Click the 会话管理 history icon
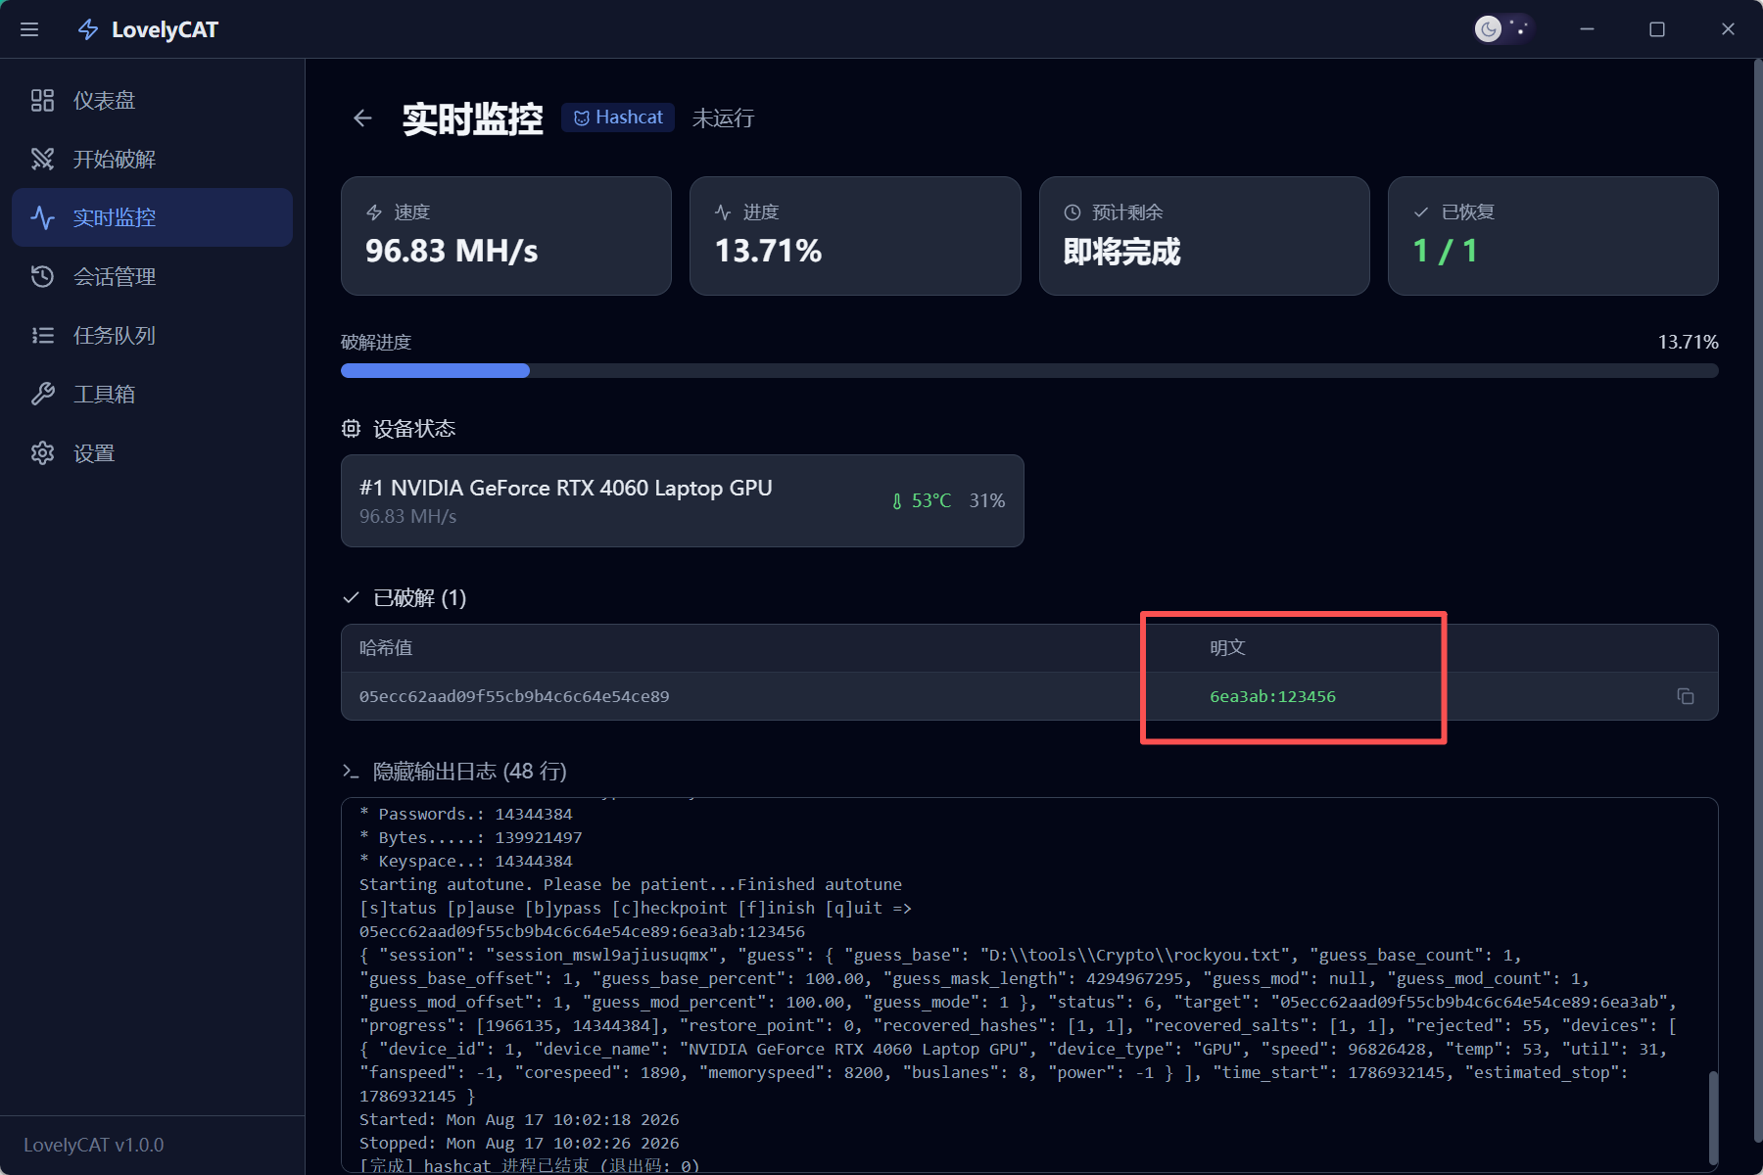 coord(42,276)
